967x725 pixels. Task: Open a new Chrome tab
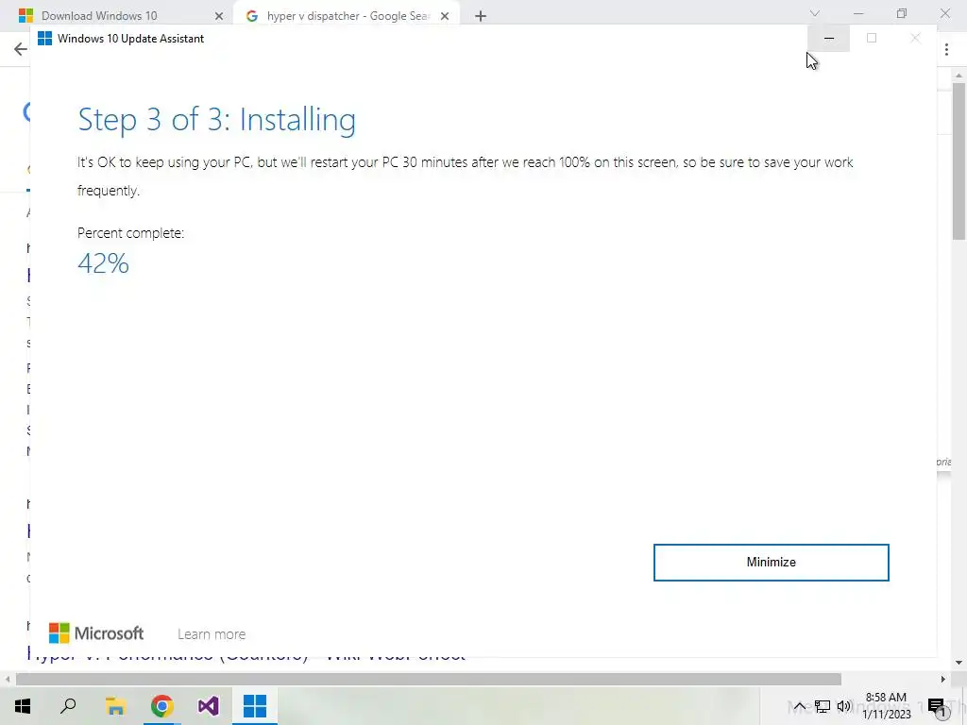pos(481,16)
